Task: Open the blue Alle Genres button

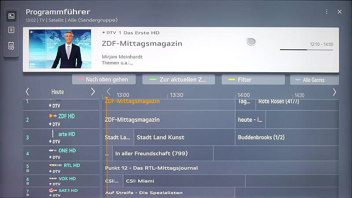Action: 315,80
